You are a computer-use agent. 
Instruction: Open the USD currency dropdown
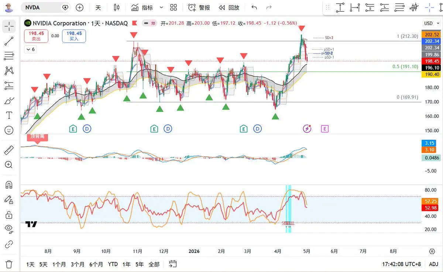point(431,23)
